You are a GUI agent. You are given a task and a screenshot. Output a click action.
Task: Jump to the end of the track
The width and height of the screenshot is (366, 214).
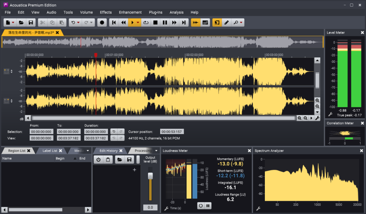click(x=184, y=22)
